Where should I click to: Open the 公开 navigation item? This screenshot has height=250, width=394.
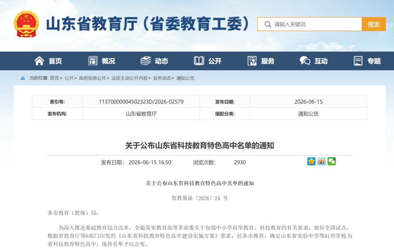(x=215, y=61)
